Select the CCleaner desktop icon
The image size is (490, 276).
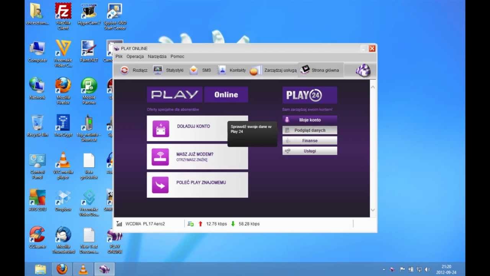(x=38, y=238)
